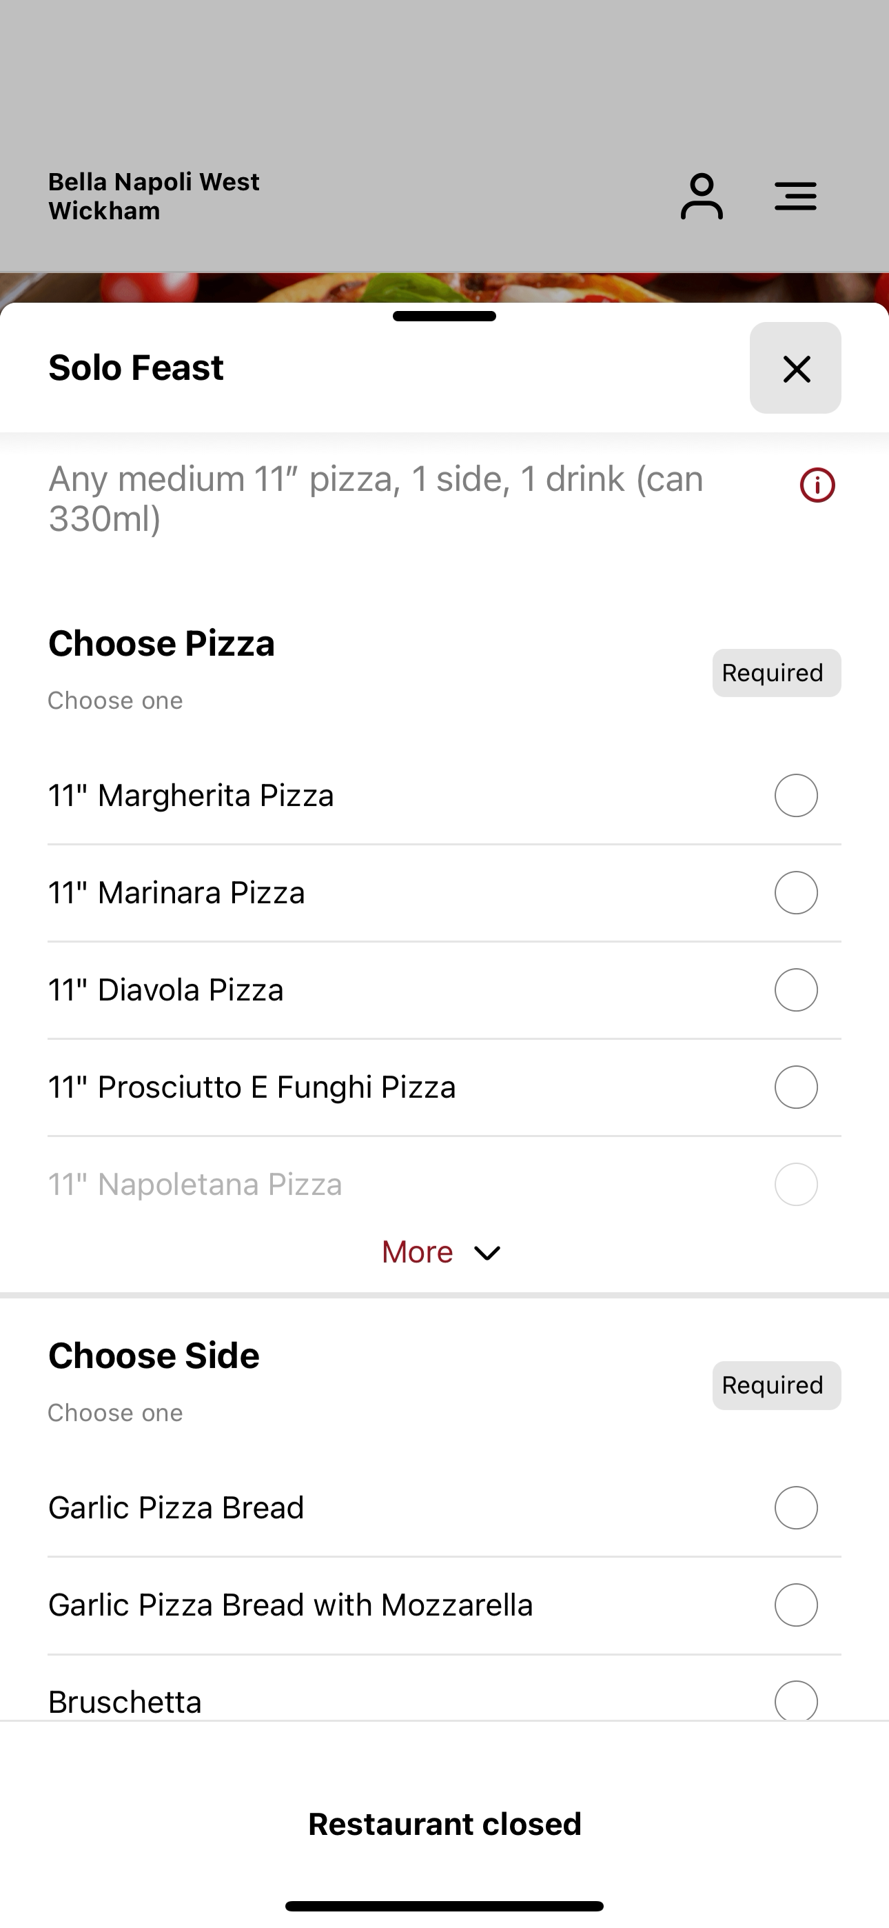Tap the chevron next to More
Image resolution: width=889 pixels, height=1928 pixels.
pyautogui.click(x=487, y=1252)
